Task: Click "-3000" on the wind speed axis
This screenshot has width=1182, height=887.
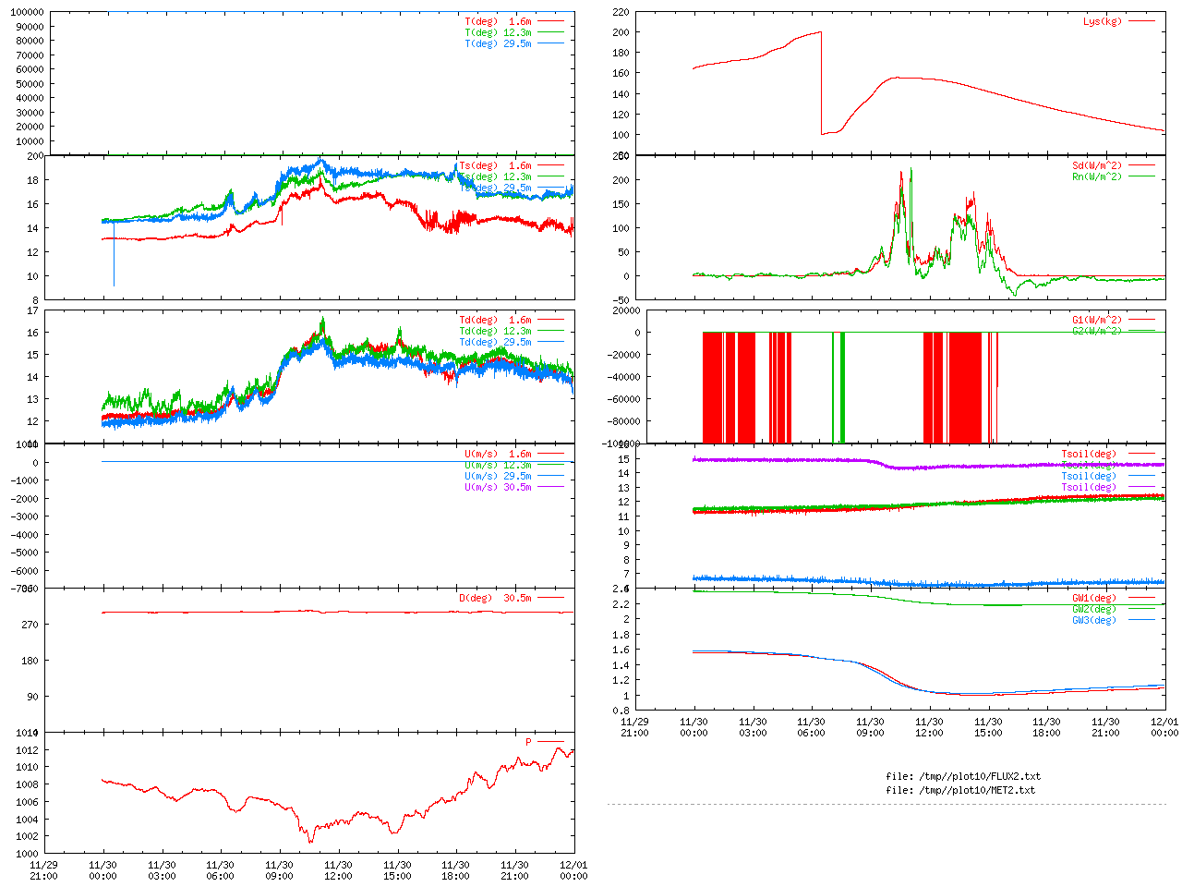Action: coord(24,516)
